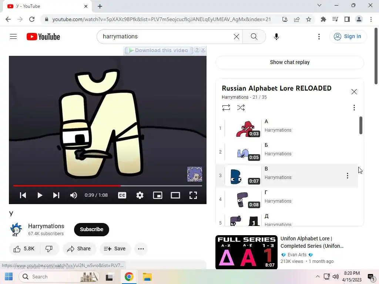Image resolution: width=379 pixels, height=284 pixels.
Task: Open playlist options three-dot menu
Action: click(354, 108)
